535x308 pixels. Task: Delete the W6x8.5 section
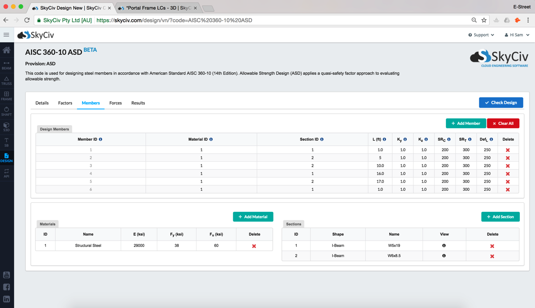[x=492, y=256]
